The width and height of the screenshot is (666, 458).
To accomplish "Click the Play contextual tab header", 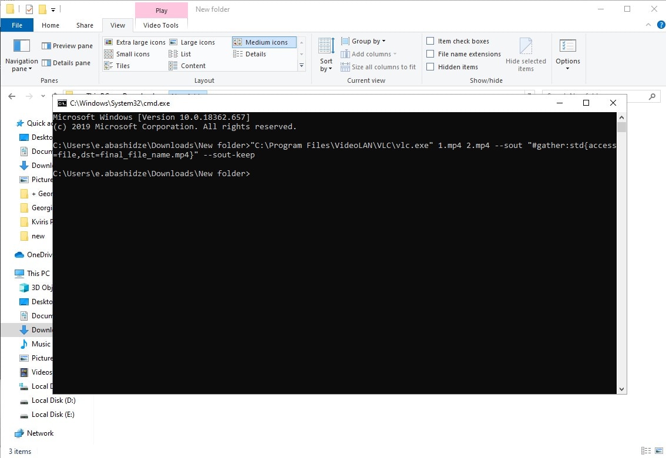I will [x=162, y=10].
